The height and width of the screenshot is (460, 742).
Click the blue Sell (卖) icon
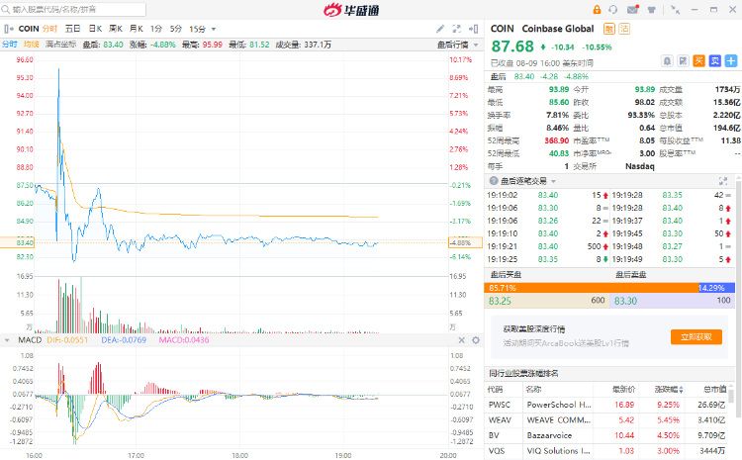point(715,60)
